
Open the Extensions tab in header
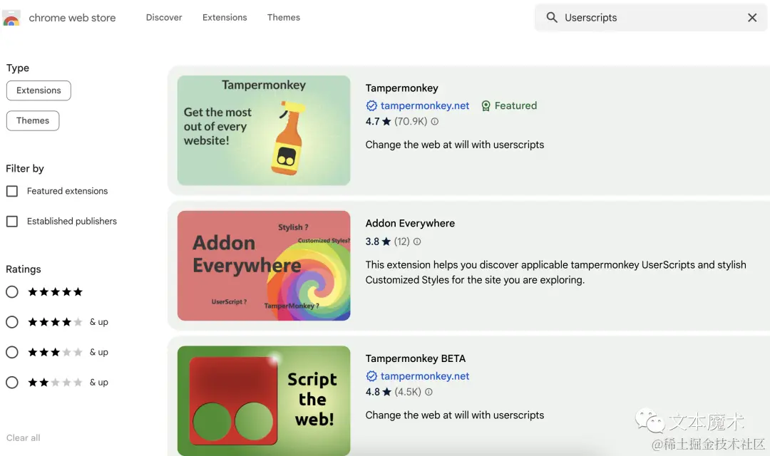tap(225, 17)
